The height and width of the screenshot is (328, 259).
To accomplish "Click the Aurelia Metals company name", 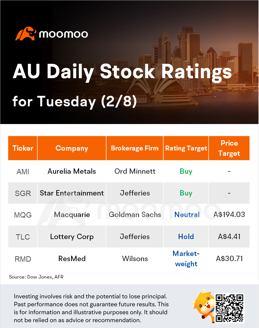I will [72, 171].
